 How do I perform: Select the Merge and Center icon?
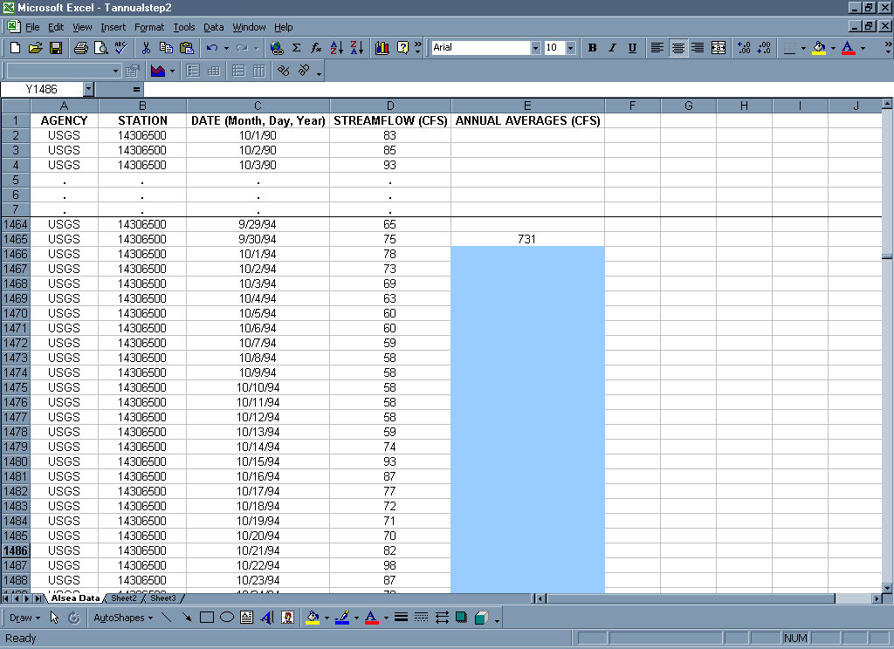(x=719, y=48)
